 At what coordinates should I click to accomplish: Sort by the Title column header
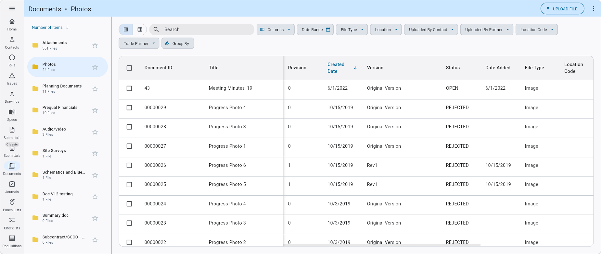pyautogui.click(x=213, y=68)
